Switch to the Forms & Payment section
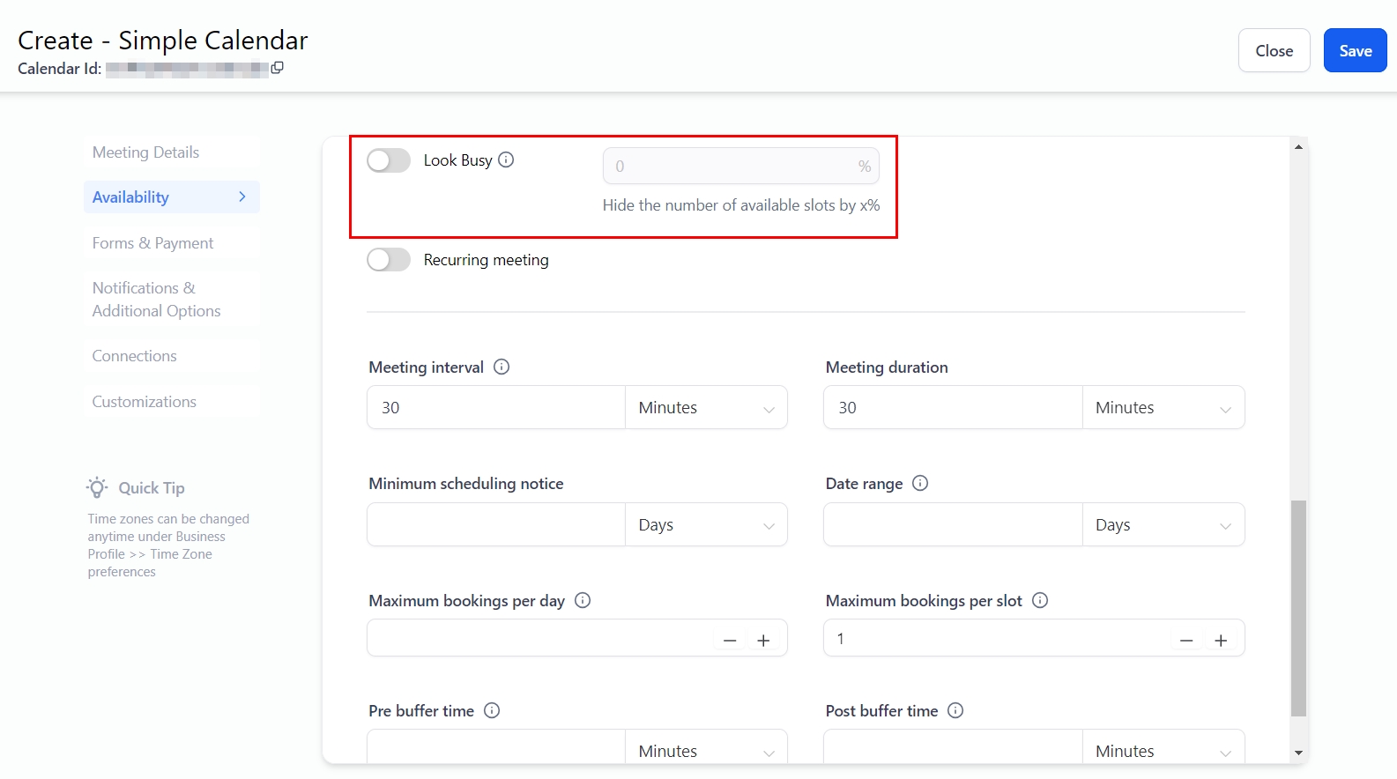1397x779 pixels. tap(152, 243)
